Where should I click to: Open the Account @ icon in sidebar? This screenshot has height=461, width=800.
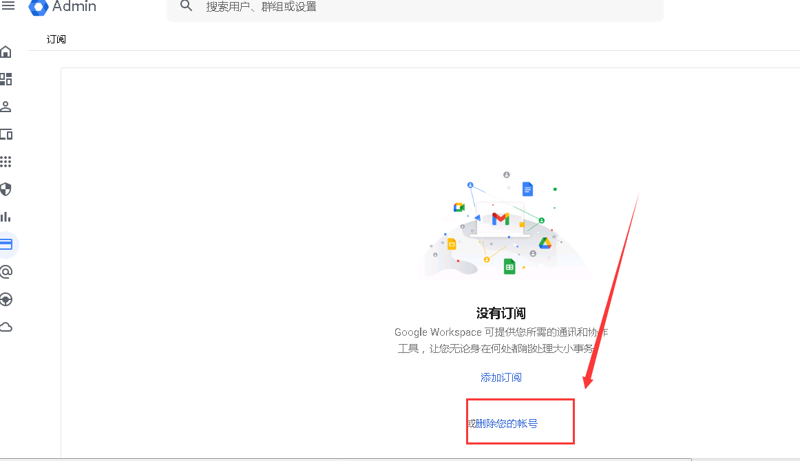point(6,272)
